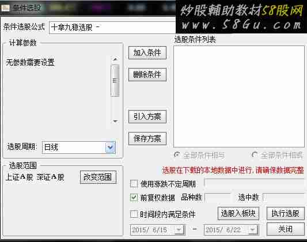Click the scroll up arrow in 计算参数
Viewport: 307px width, 242px height.
tap(115, 59)
